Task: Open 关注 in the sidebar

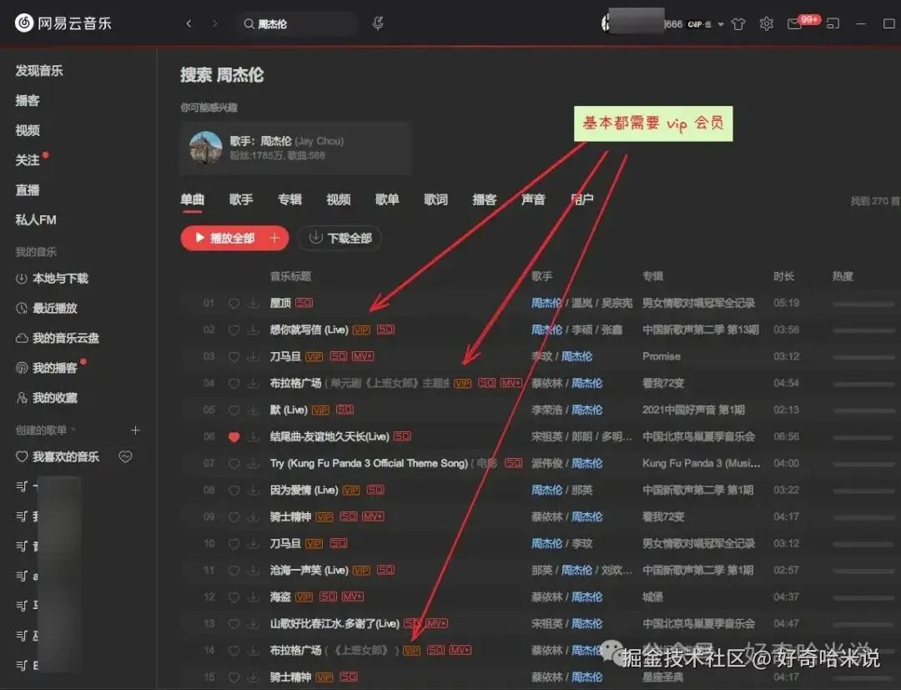Action: 27,160
